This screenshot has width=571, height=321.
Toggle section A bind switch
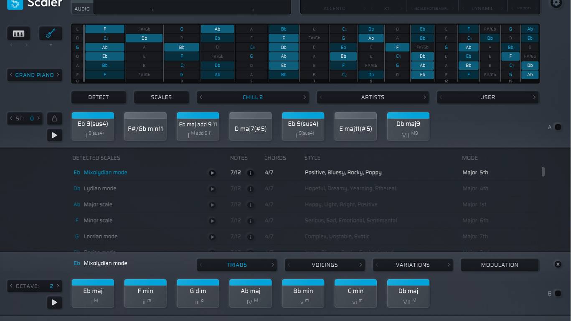pyautogui.click(x=558, y=127)
